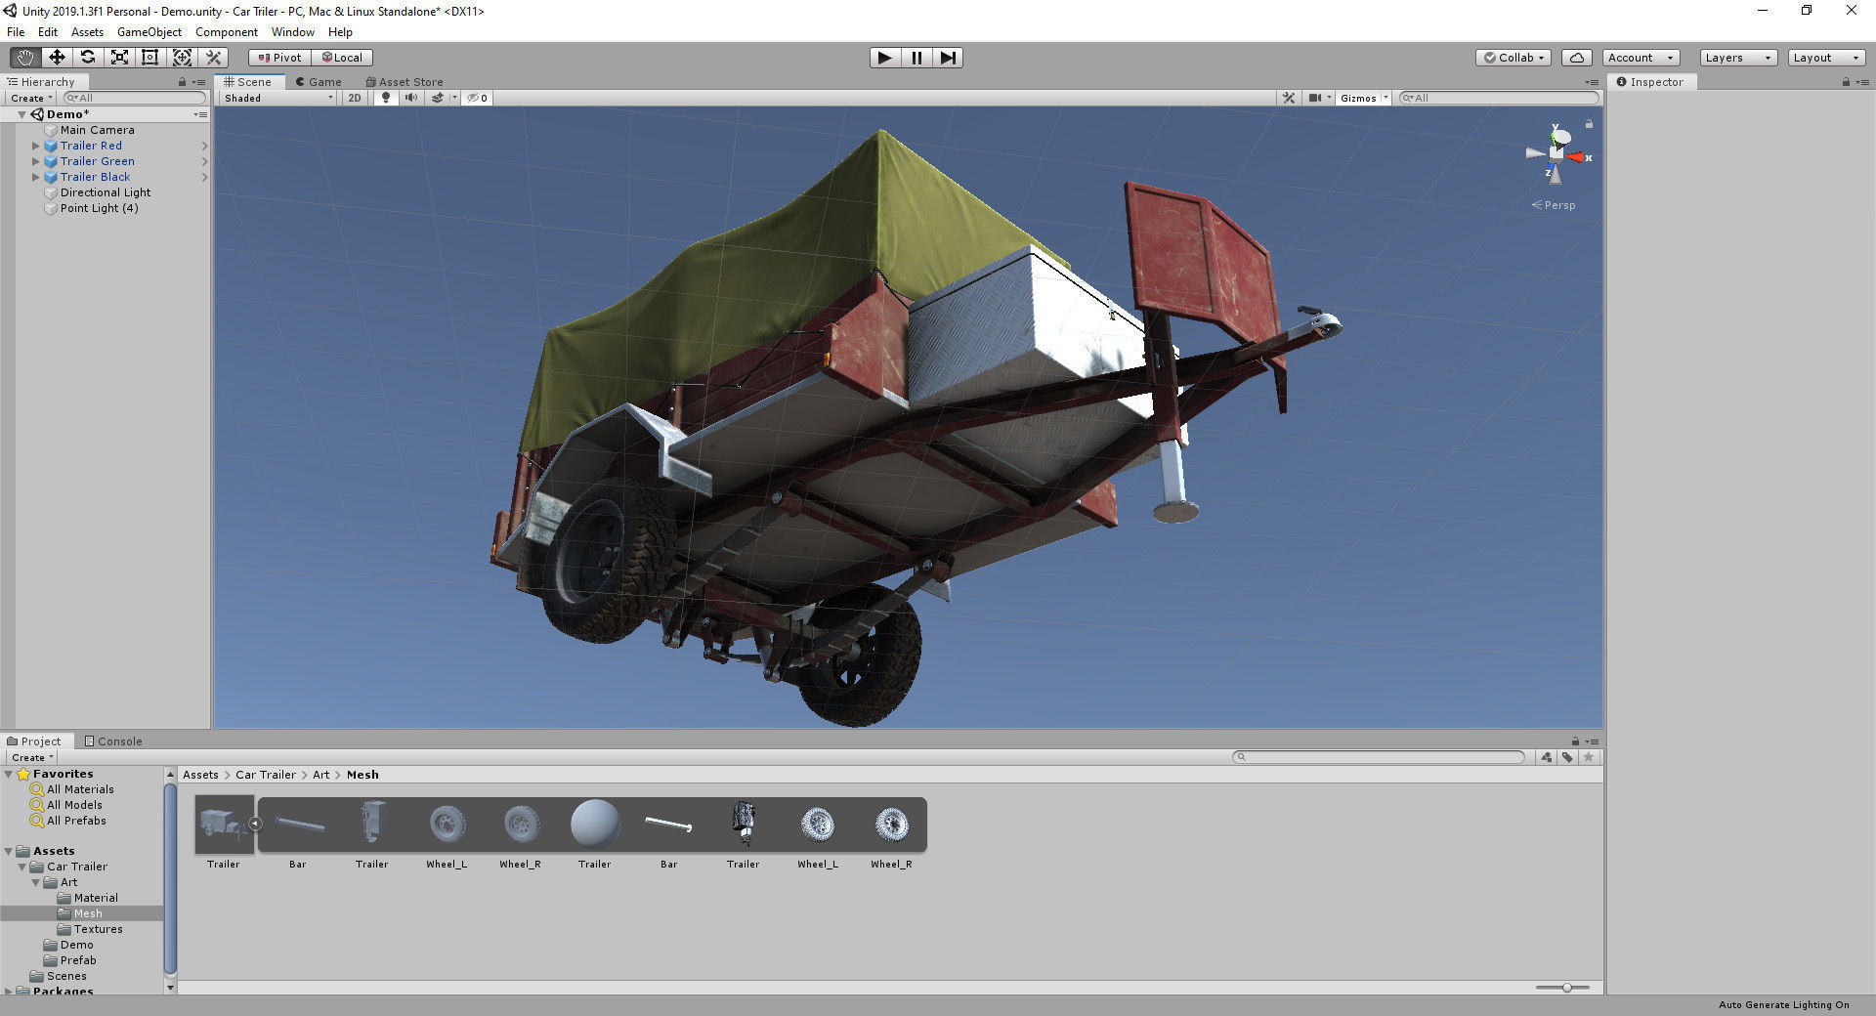Click the Project search field
Viewport: 1876px width, 1016px height.
pos(1379,757)
